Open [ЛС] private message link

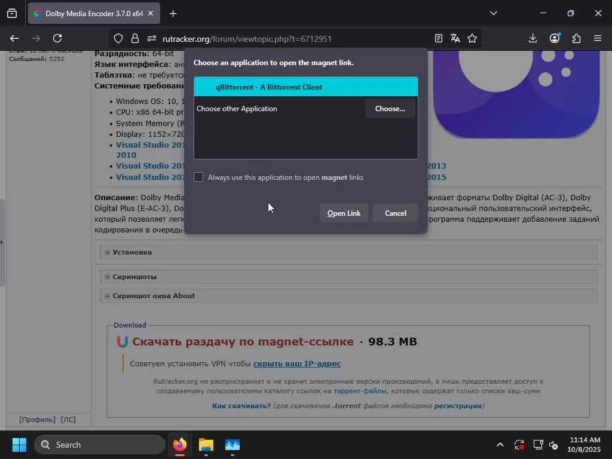[x=68, y=420]
